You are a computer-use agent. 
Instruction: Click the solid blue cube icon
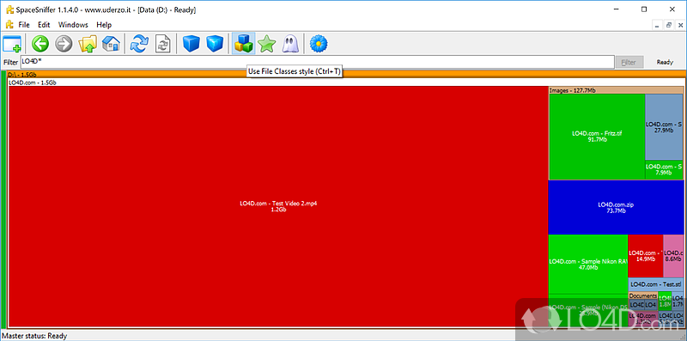(x=191, y=44)
